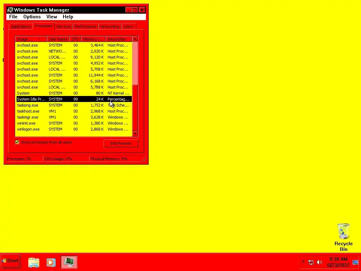Open the File menu
The width and height of the screenshot is (361, 271).
pos(13,17)
